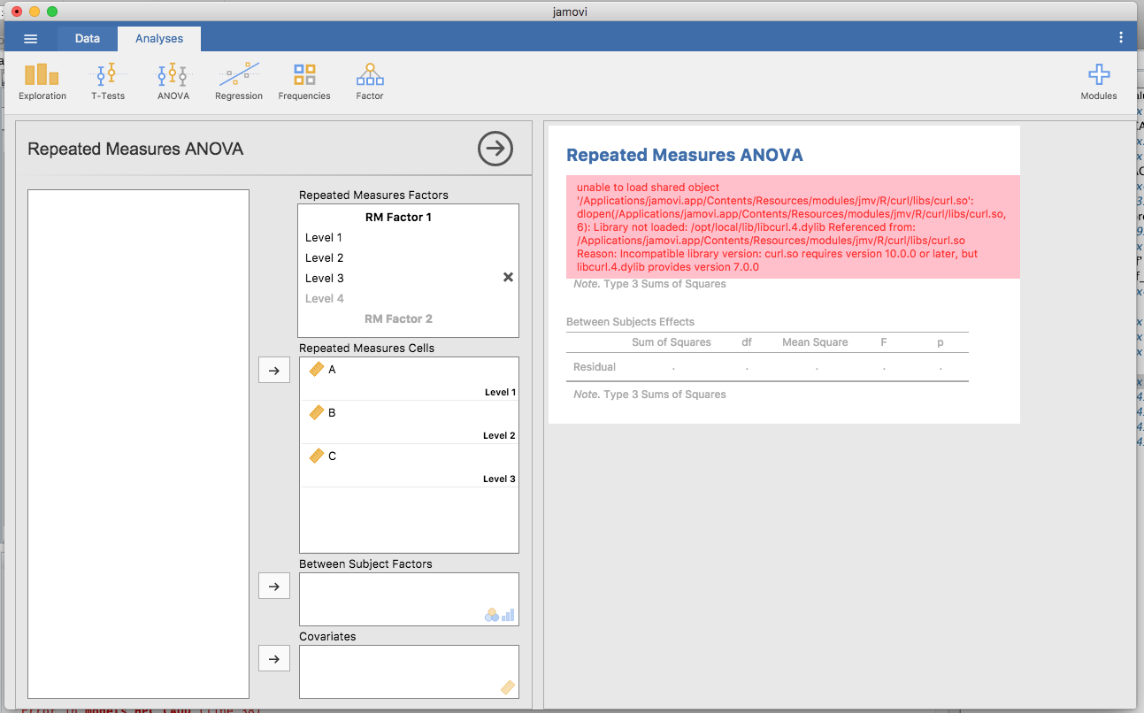This screenshot has height=713, width=1144.
Task: Select Level 1 in Repeated Measures Factors
Action: pos(324,237)
